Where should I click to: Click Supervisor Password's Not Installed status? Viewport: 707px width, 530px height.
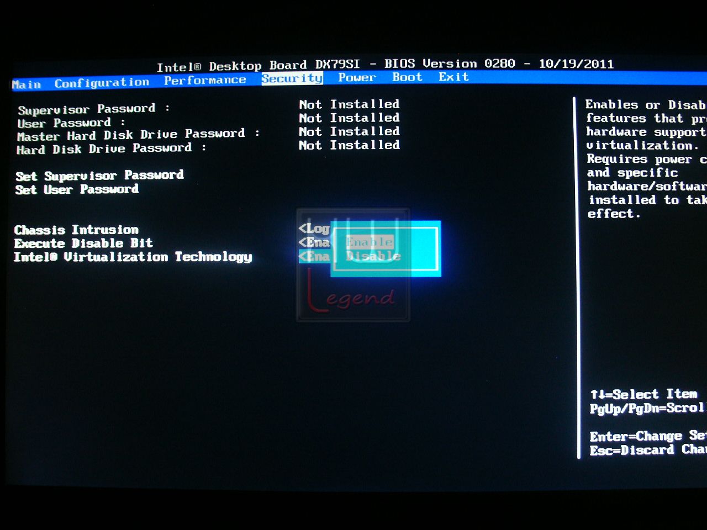coord(349,104)
